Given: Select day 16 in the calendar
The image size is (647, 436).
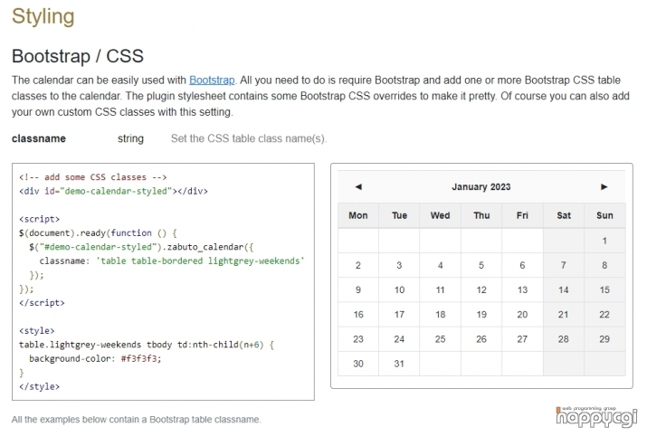Looking at the screenshot, I should [x=358, y=315].
